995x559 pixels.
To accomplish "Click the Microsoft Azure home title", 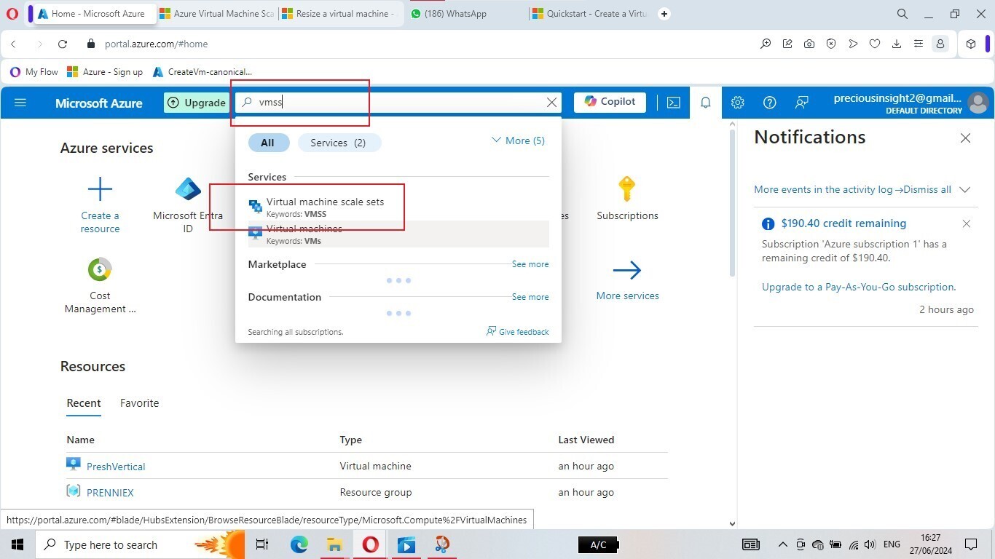I will (x=99, y=103).
